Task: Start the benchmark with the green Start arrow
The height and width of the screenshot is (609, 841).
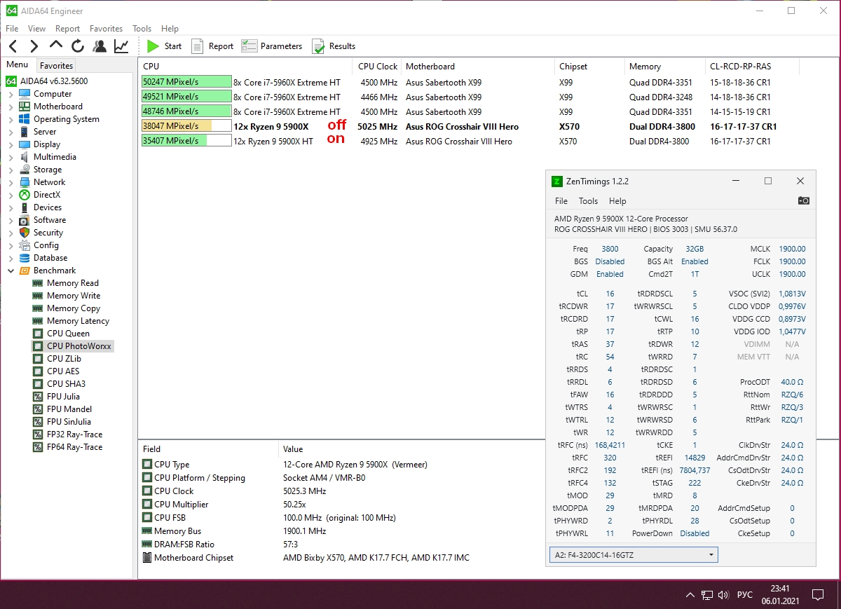Action: (164, 46)
